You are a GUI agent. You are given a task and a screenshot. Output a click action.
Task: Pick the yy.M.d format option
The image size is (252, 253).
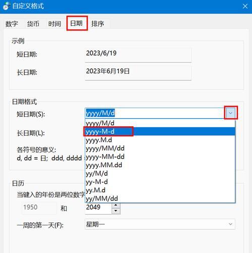coord(160,190)
